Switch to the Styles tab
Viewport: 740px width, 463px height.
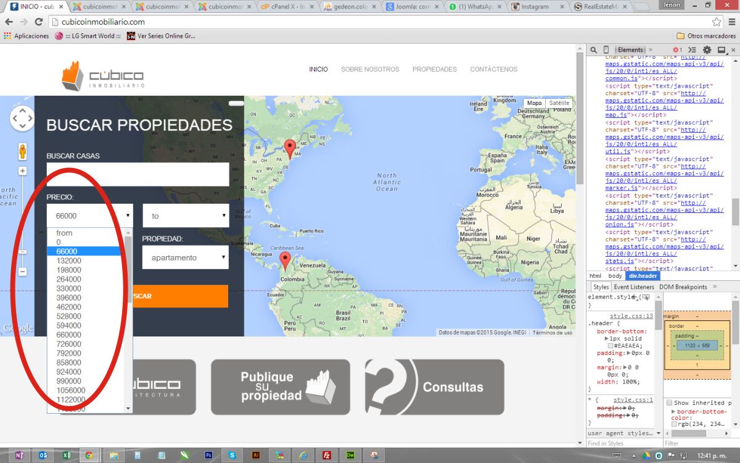click(x=601, y=287)
